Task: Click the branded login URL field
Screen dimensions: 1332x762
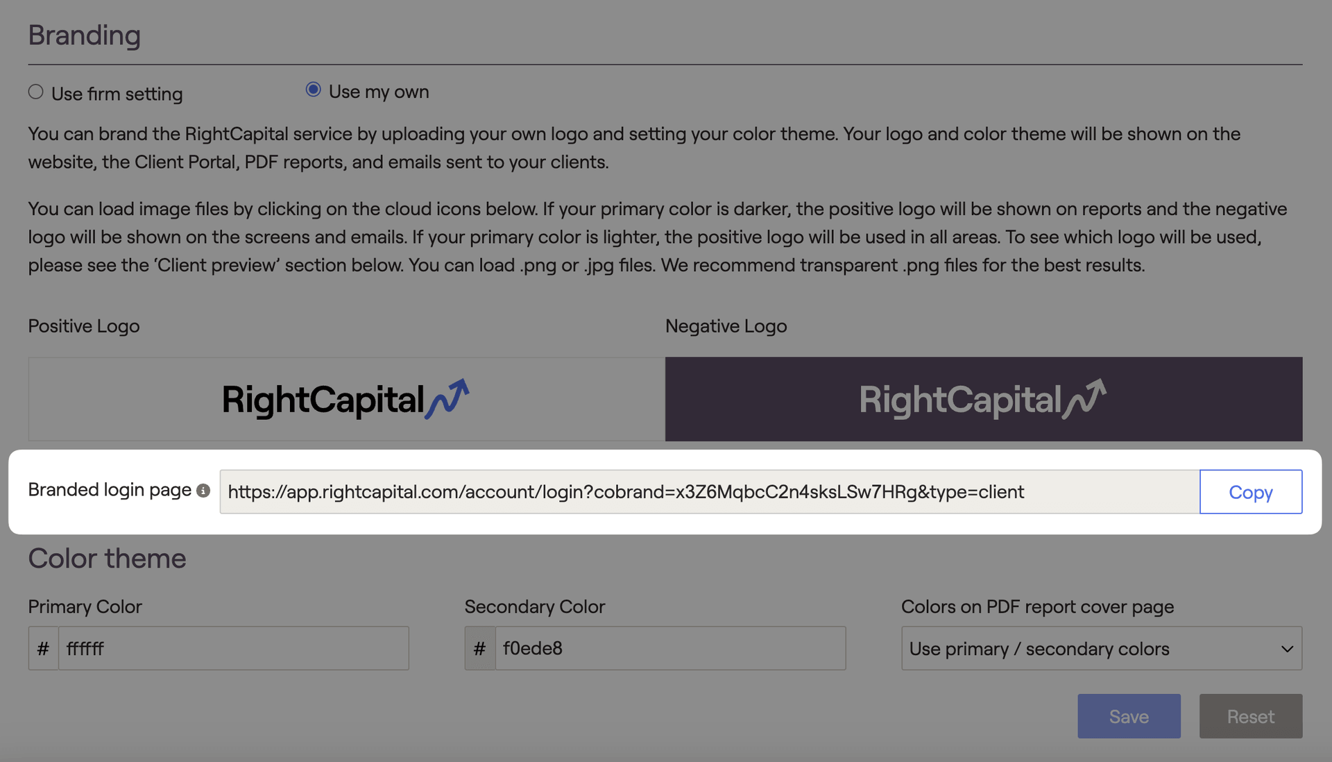Action: 710,492
